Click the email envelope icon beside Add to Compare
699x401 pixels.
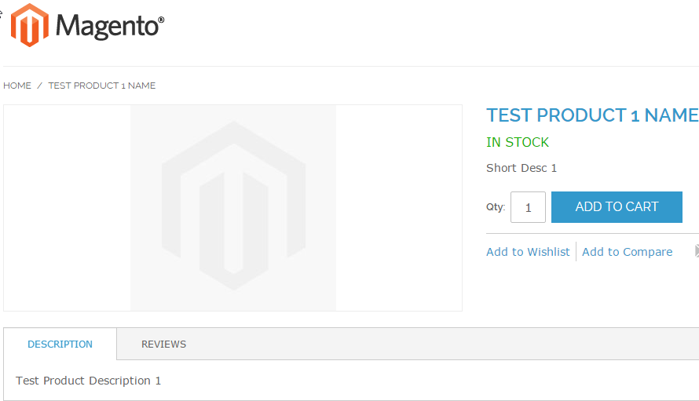click(x=697, y=251)
